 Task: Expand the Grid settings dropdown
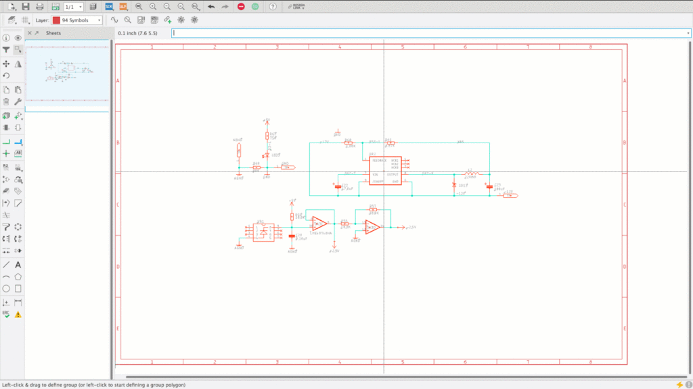(25, 20)
